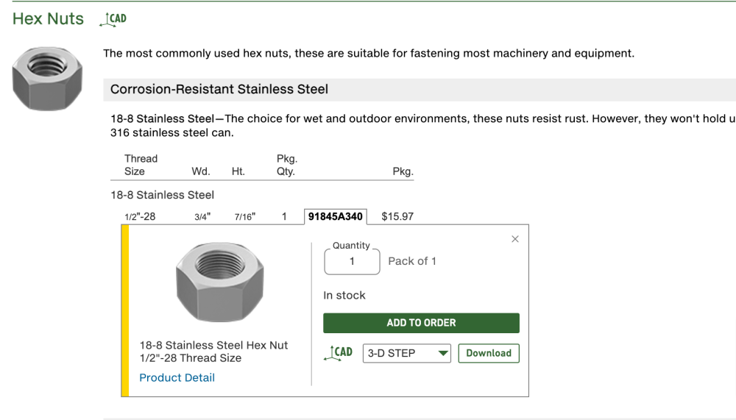Screen dimensions: 736x420
Task: Click the $15.97 price
Action: tap(397, 217)
